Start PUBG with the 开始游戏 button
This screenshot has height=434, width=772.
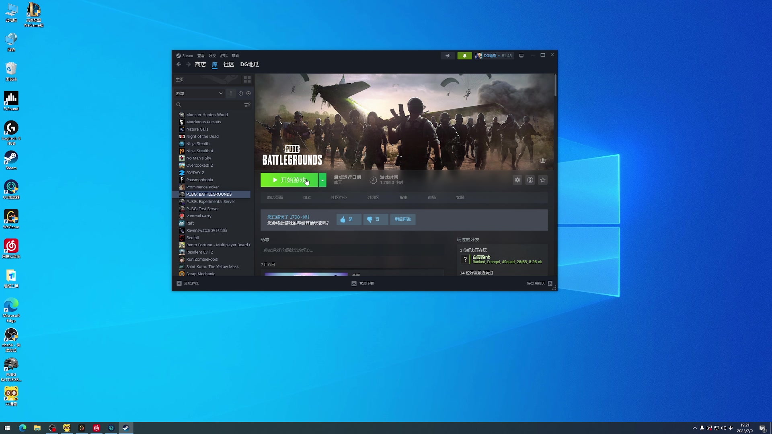point(289,180)
